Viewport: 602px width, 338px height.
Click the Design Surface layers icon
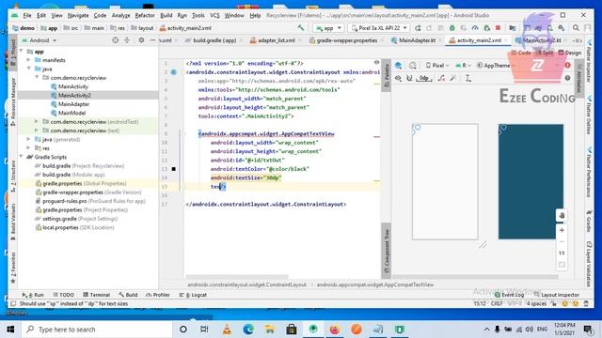click(398, 66)
